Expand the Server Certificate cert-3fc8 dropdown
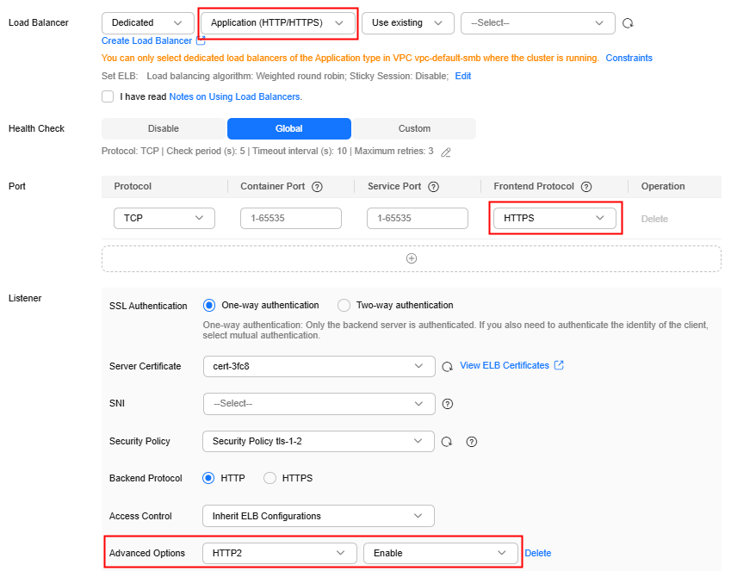This screenshot has height=571, width=731. pos(319,366)
